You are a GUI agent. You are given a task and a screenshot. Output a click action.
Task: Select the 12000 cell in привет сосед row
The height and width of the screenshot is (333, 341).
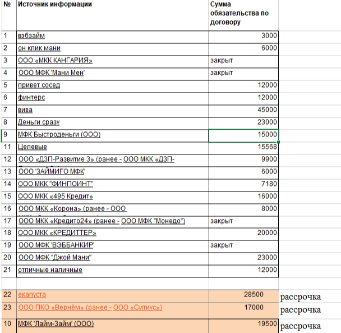tap(243, 86)
